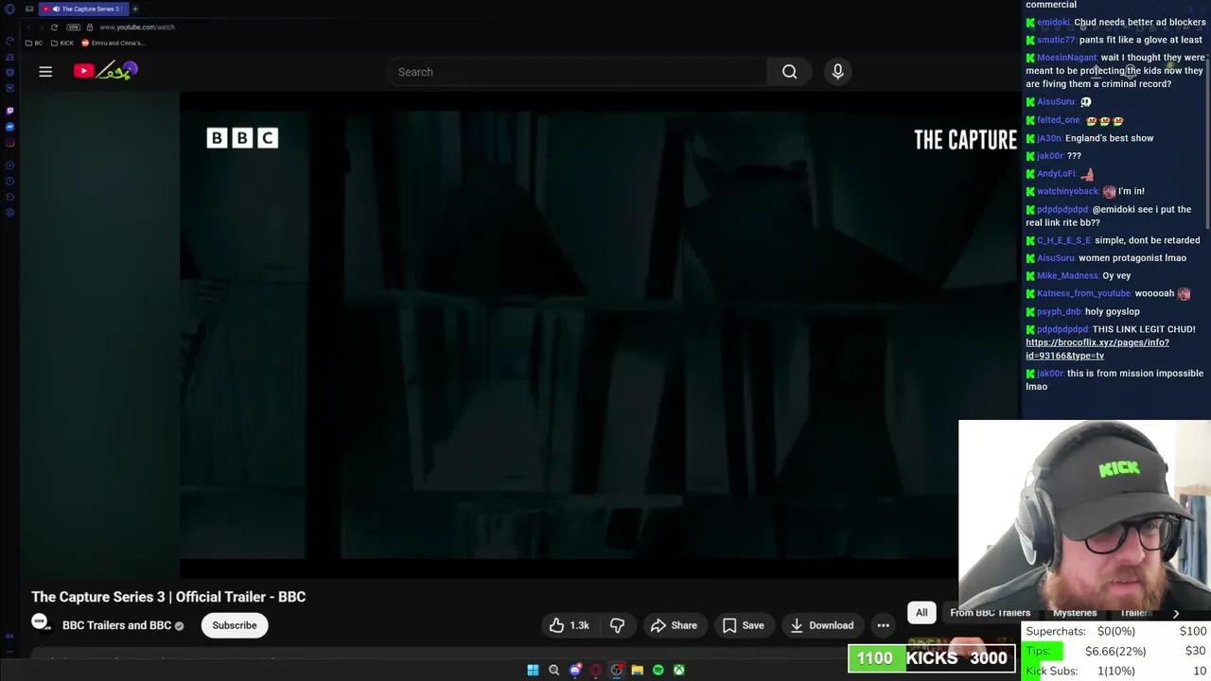Like the video with thumbs up

pyautogui.click(x=569, y=625)
